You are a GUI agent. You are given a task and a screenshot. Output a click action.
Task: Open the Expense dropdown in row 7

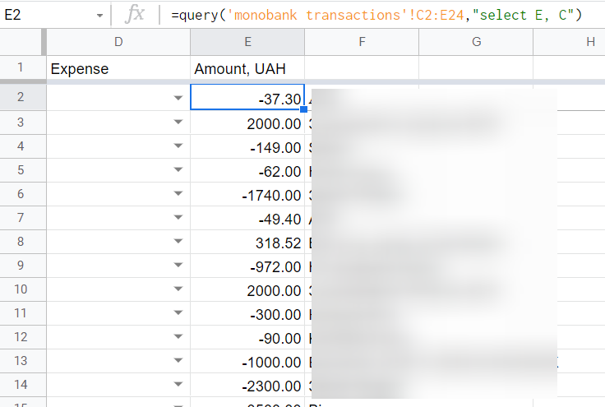pyautogui.click(x=178, y=218)
